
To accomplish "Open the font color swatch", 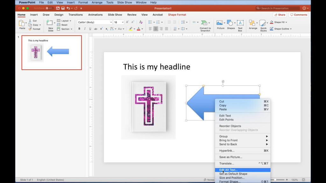I will click(x=139, y=29).
